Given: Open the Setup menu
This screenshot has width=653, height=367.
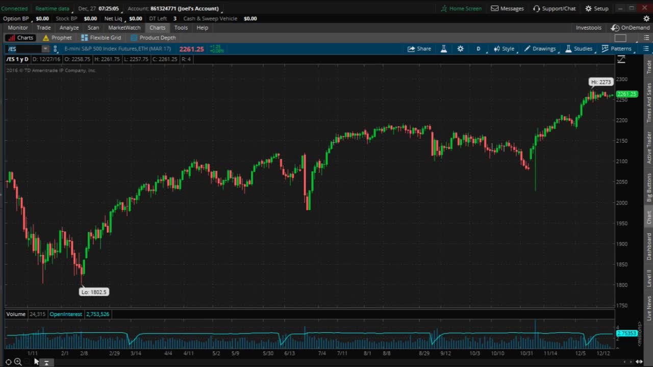Looking at the screenshot, I should click(x=596, y=9).
